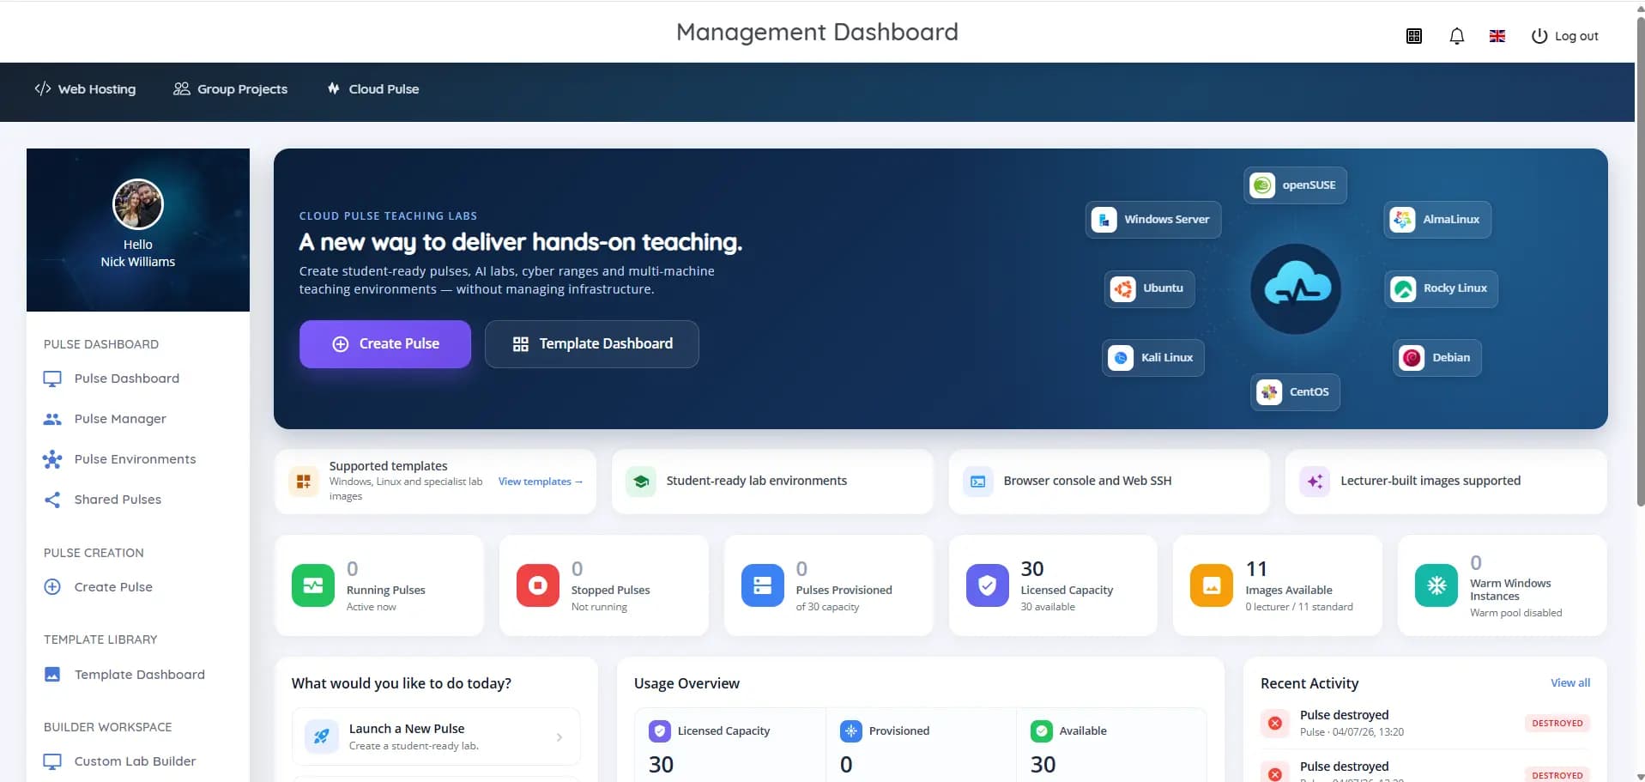Image resolution: width=1645 pixels, height=782 pixels.
Task: Open Shared Pulses in sidebar
Action: 102,500
